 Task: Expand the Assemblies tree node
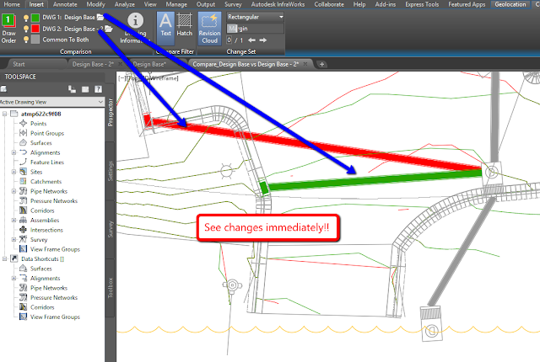13,221
